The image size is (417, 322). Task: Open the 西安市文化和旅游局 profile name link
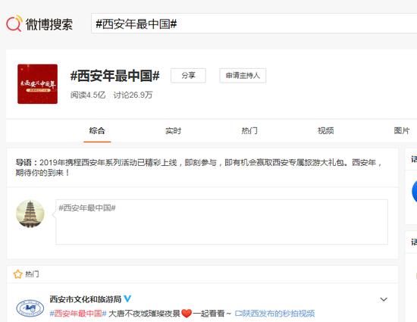coord(86,299)
